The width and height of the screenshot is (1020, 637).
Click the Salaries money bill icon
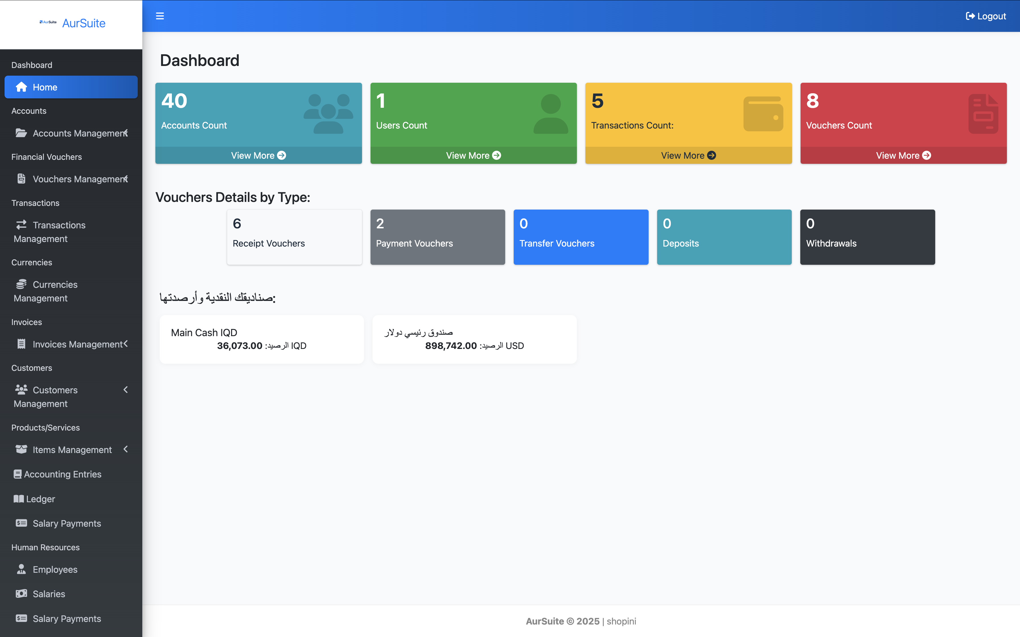(x=21, y=593)
